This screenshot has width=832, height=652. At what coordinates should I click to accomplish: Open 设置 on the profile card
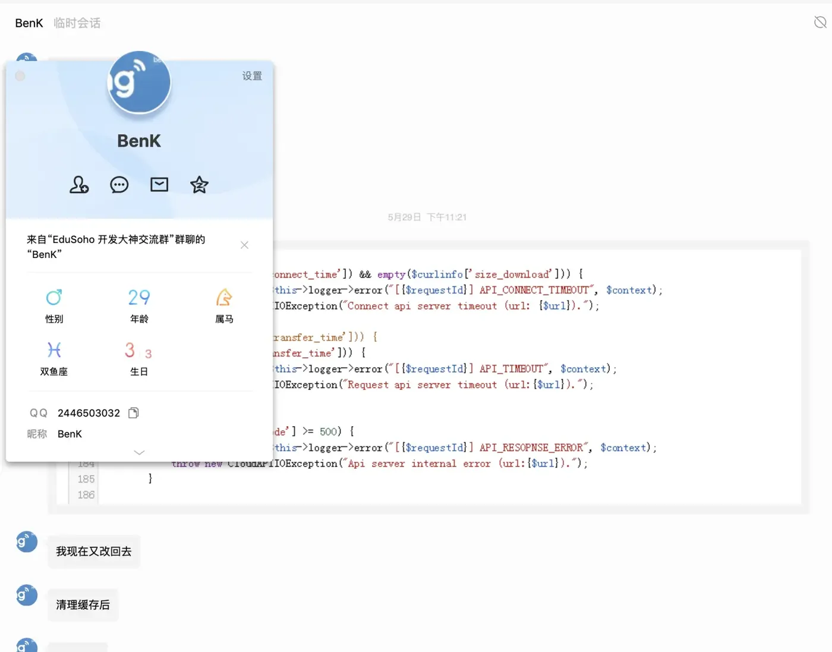coord(252,76)
